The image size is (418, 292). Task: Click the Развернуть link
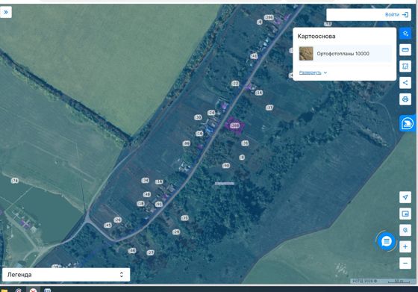[x=310, y=72]
